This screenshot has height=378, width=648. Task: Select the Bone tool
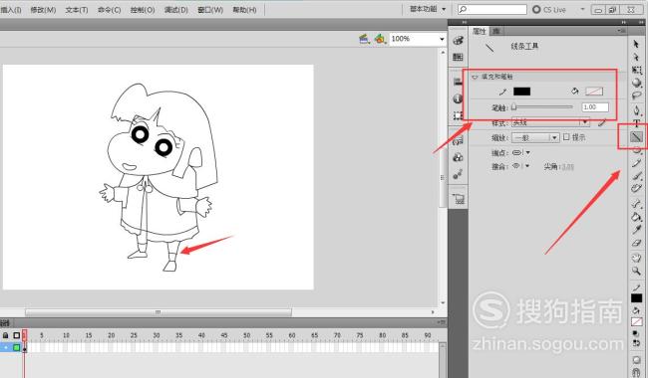(x=636, y=204)
